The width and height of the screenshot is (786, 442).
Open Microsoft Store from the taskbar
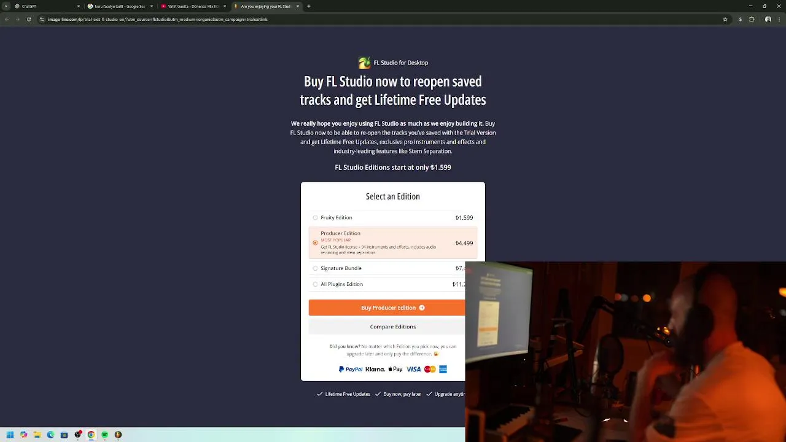64,435
